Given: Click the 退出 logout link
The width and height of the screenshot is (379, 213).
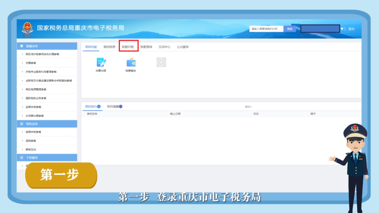Looking at the screenshot, I should tap(351, 29).
